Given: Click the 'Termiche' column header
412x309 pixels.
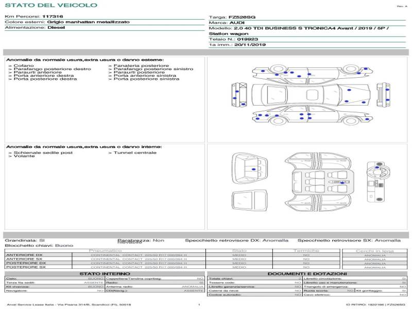Looking at the screenshot, I should 306,251.
